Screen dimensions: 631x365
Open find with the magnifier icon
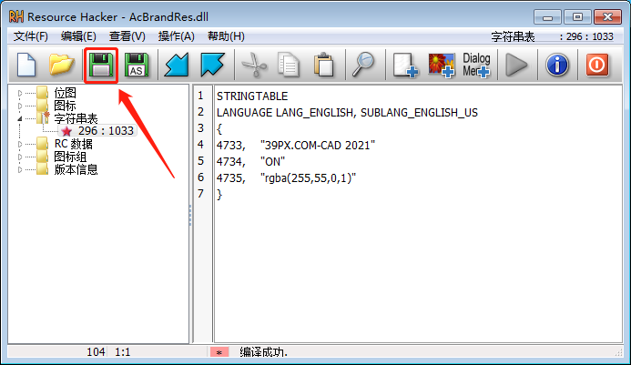[x=363, y=65]
